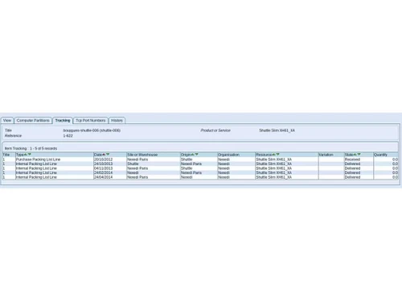Click Shuttle site cell in 24/10/2013 row

click(133, 163)
